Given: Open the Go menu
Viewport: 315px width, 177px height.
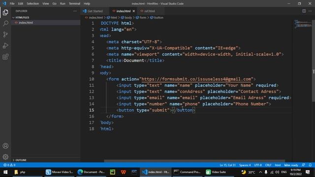Looking at the screenshot, I should click(x=55, y=3).
